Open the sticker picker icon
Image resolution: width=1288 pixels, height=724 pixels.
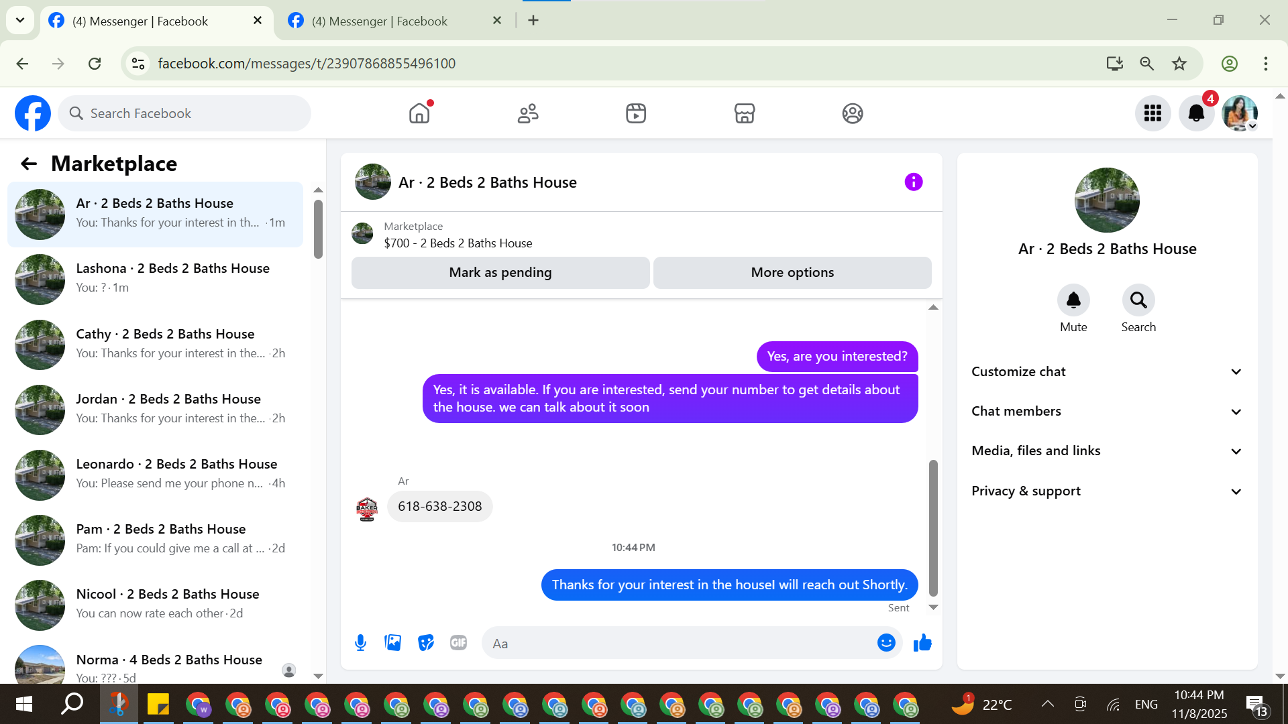[x=425, y=643]
